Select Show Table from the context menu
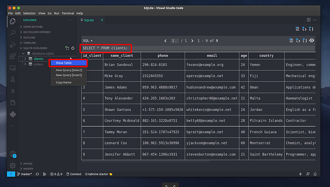 [x=68, y=63]
